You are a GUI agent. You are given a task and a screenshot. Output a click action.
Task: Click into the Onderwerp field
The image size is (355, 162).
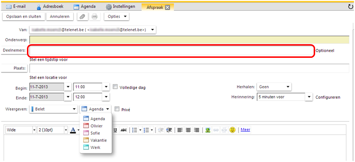click(189, 40)
